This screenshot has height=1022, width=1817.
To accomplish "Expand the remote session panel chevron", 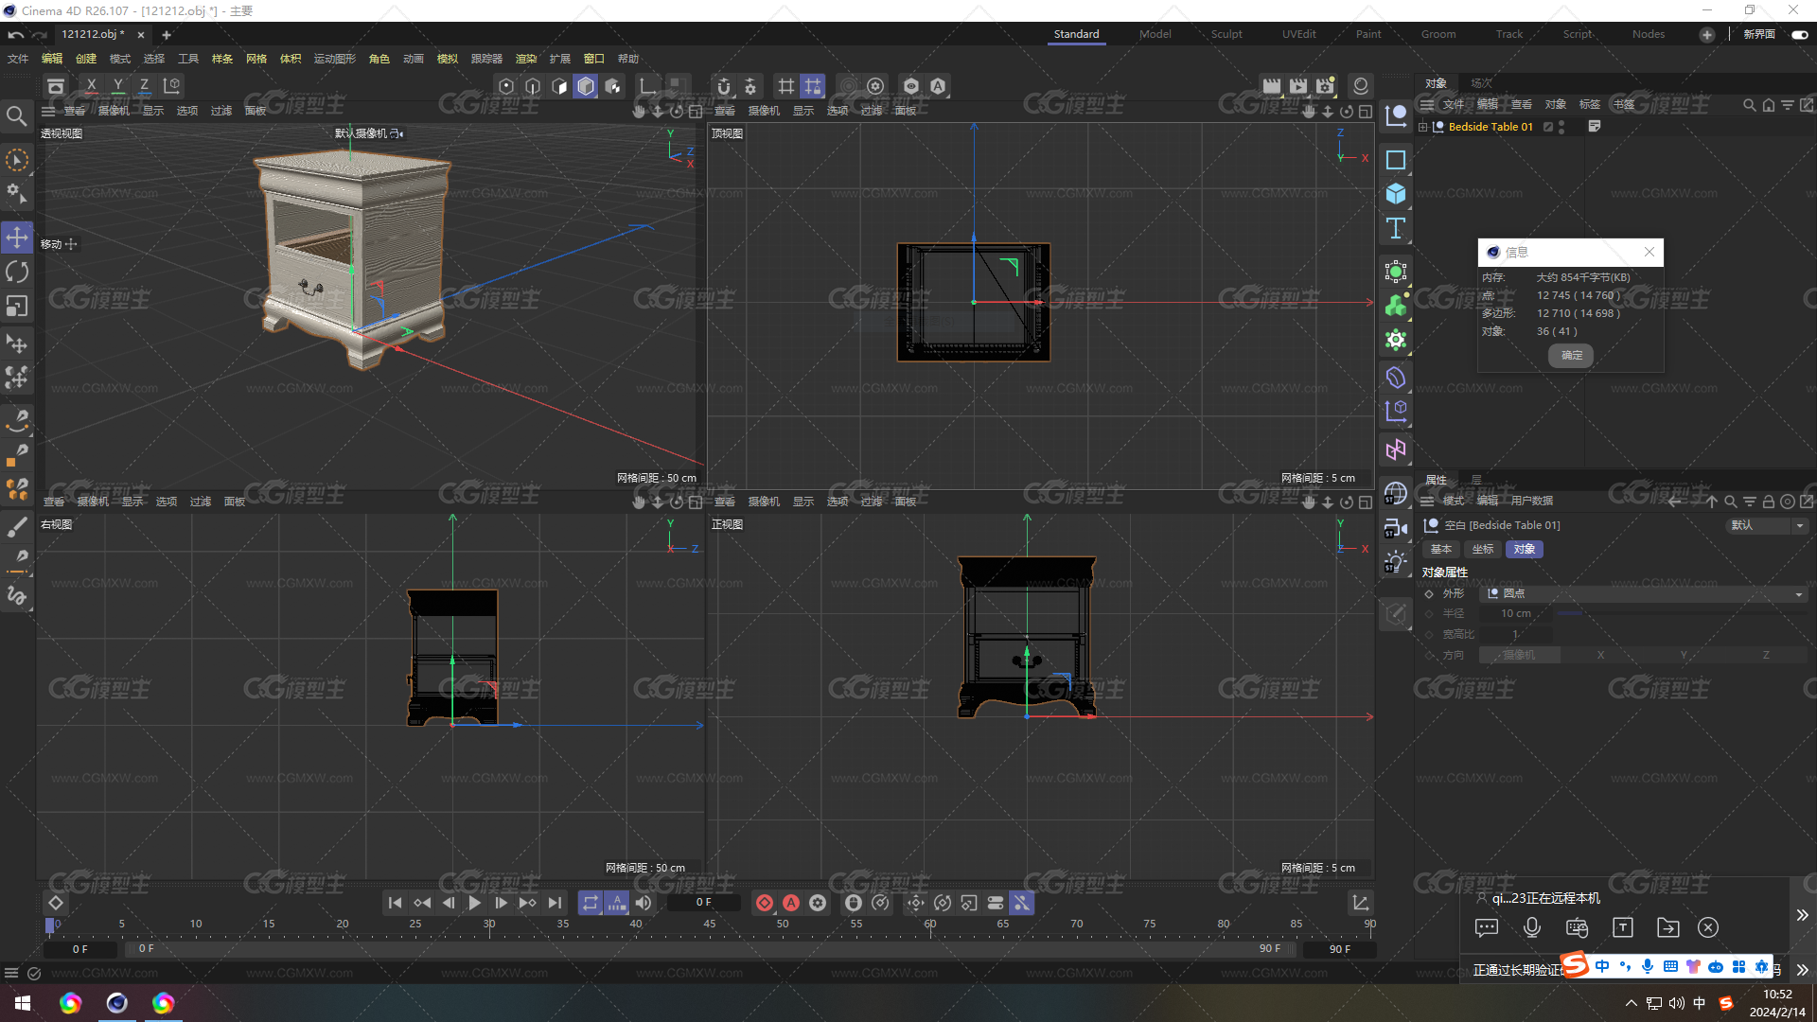I will pyautogui.click(x=1802, y=915).
